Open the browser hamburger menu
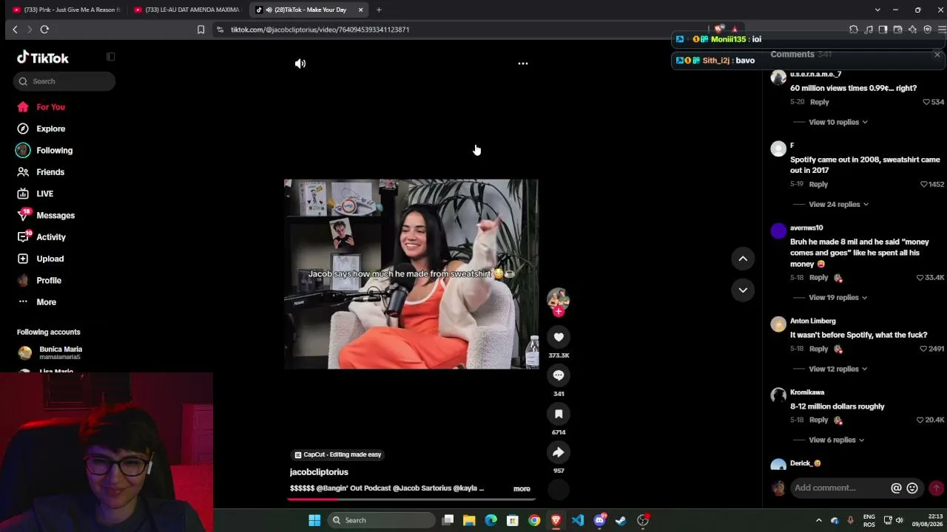Screen dimensions: 947x532 coord(941,30)
